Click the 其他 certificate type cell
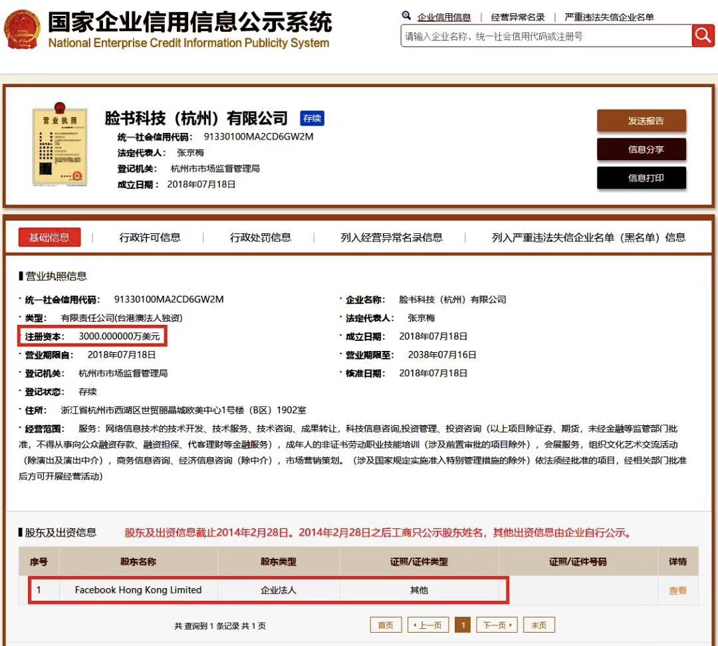The height and width of the screenshot is (646, 718). 419,590
